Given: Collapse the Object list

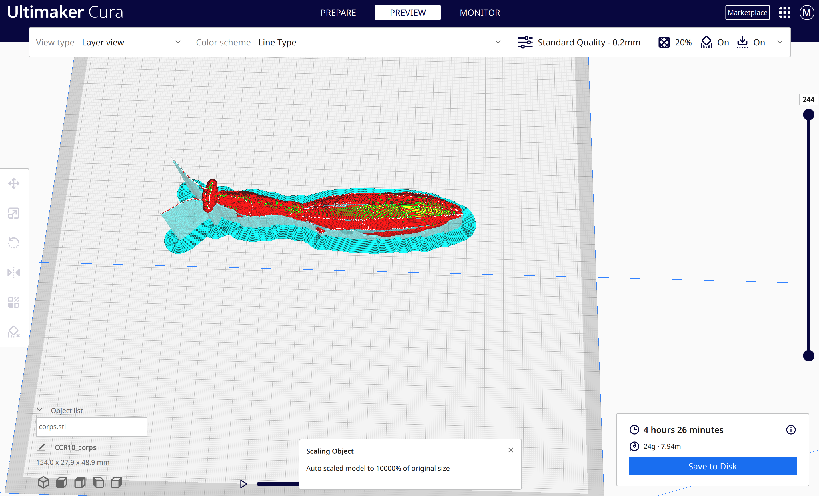Looking at the screenshot, I should [x=40, y=410].
